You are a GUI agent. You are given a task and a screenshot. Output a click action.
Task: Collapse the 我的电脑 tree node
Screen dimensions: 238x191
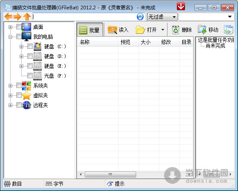point(10,37)
